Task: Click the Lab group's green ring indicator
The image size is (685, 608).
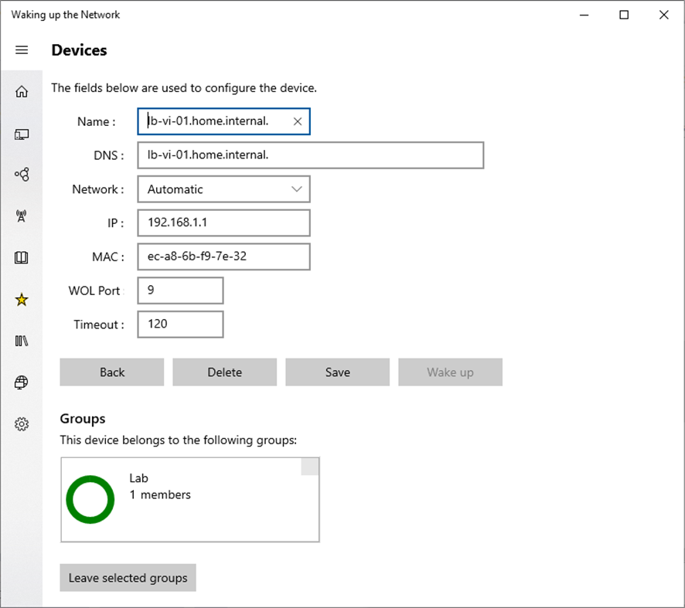Action: pyautogui.click(x=90, y=500)
